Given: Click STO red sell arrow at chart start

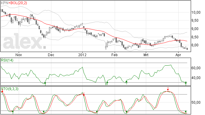Looking at the screenshot, I should tap(2, 91).
